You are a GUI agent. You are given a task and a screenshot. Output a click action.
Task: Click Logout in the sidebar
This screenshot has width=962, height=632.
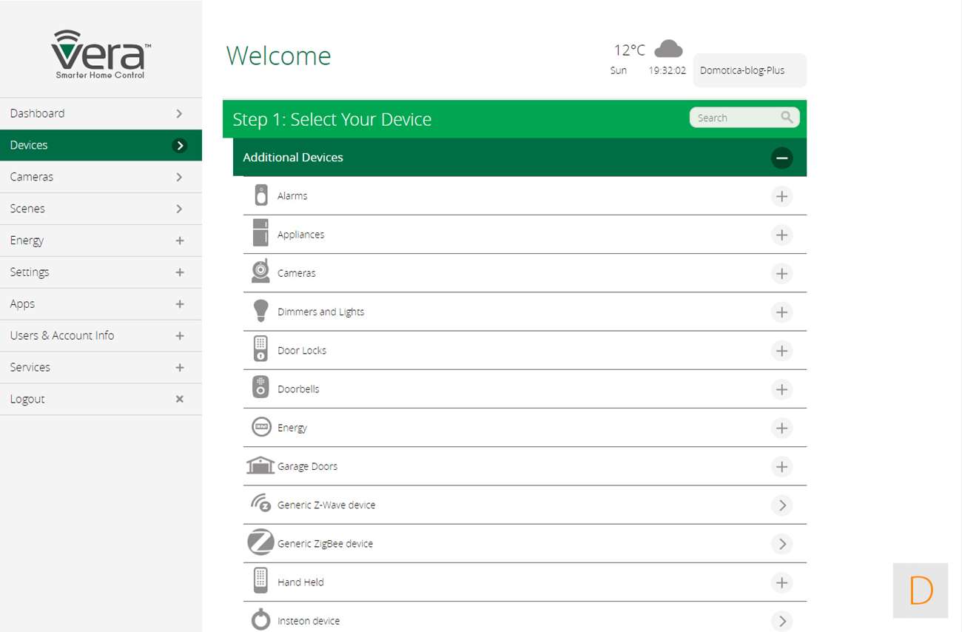pos(101,399)
